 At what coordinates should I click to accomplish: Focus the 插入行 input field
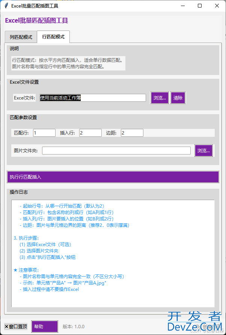90,133
